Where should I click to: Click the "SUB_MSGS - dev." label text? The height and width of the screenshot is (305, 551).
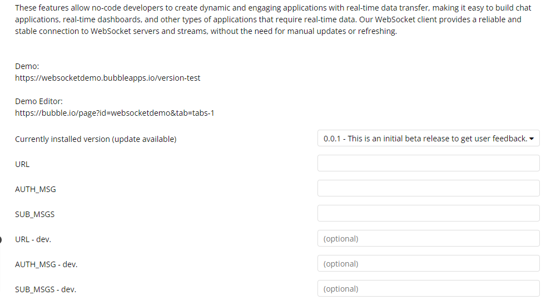(46, 289)
